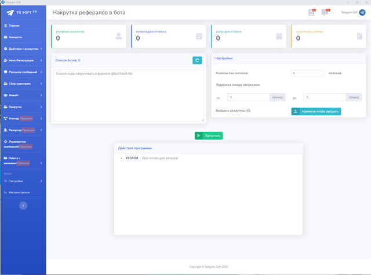371x275 pixels.
Task: Click the Запустить start button
Action: point(209,135)
